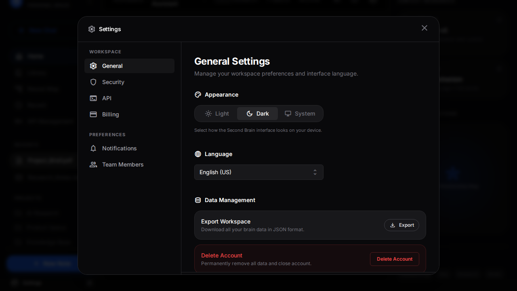Export workspace data with Export button

tap(401, 225)
